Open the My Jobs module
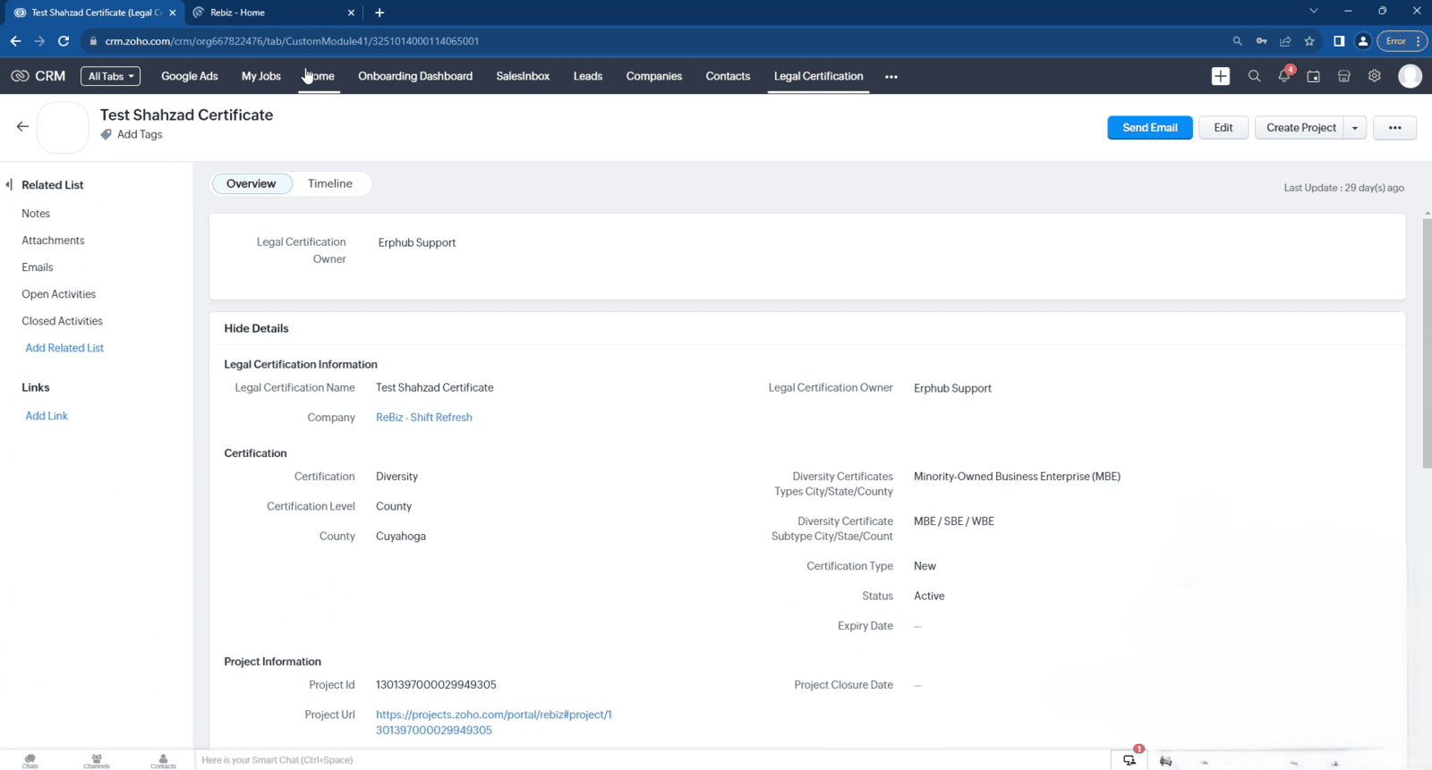This screenshot has height=770, width=1432. click(261, 76)
